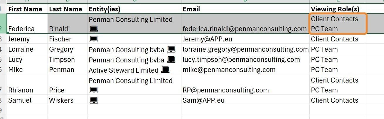The image size is (384, 119).
Task: Click the laptop icon in Samuel Wiskers' row
Action: click(94, 100)
